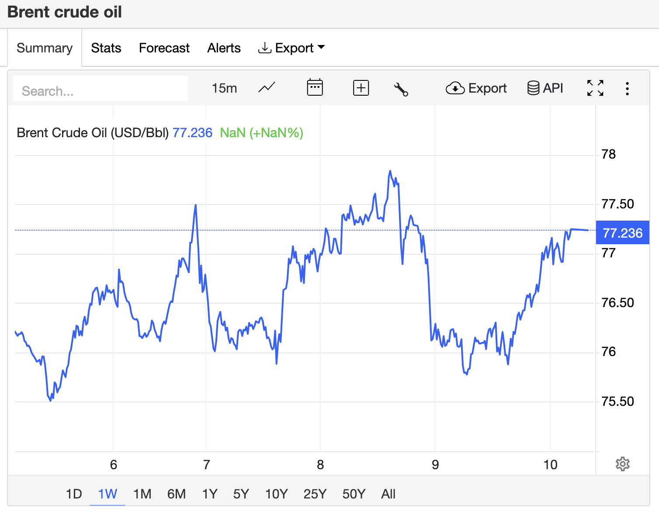Open chart settings gear icon
The image size is (659, 512).
coord(622,464)
